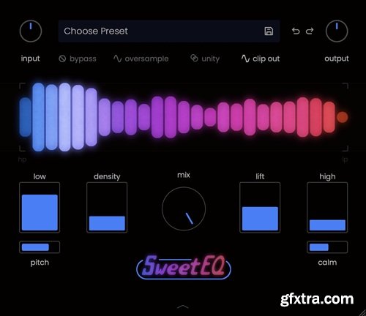Screen dimensions: 366x316
Task: Click the pitch horizontal slider
Action: tap(40, 247)
